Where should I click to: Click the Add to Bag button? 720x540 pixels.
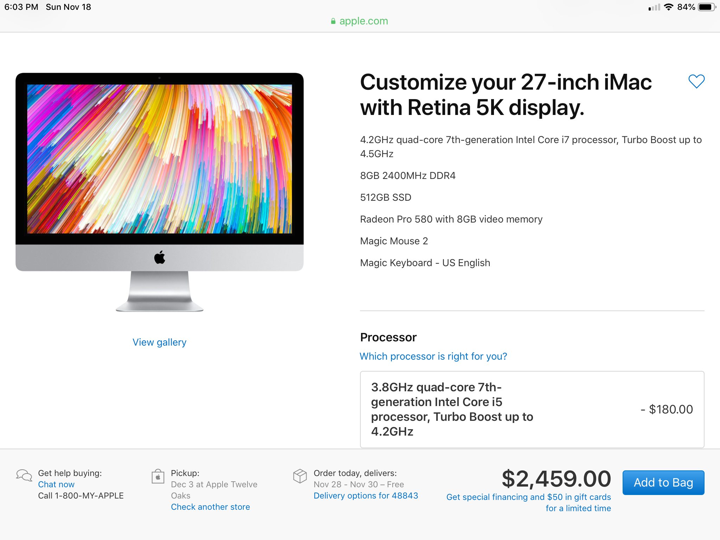click(663, 482)
